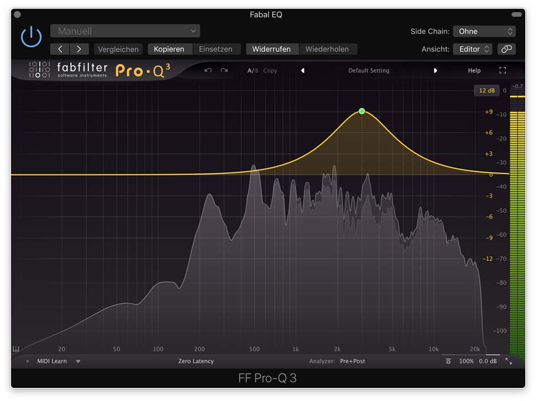536x401 pixels.
Task: Click the Widerrufen button
Action: coord(271,49)
